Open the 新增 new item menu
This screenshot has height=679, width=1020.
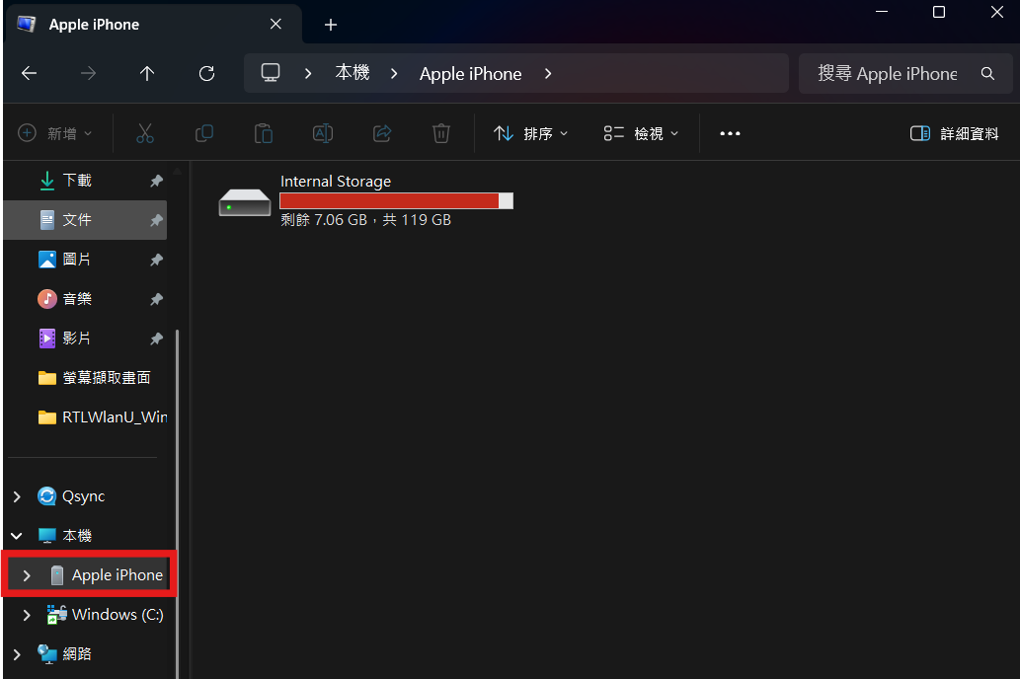click(55, 133)
